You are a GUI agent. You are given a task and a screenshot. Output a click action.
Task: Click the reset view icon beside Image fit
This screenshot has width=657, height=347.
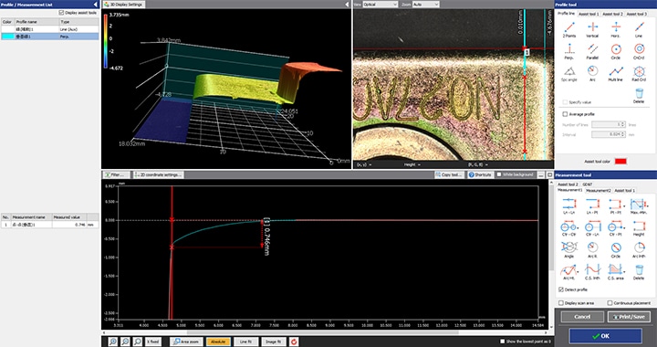pos(294,342)
